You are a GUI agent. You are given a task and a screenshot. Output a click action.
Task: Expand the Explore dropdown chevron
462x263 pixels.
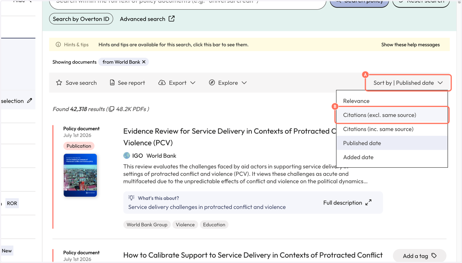(244, 83)
